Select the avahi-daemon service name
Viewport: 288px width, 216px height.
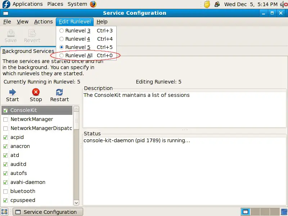click(x=28, y=182)
